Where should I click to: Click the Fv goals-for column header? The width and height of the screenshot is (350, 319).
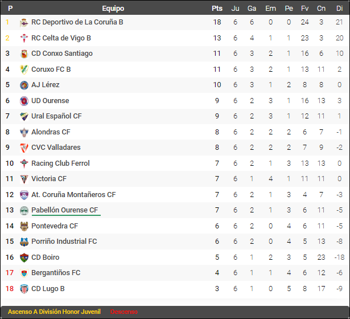click(x=305, y=9)
